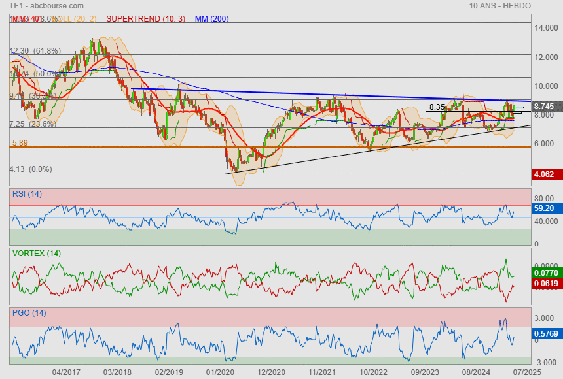Click the PGO (14) indicator label
This screenshot has height=379, width=563.
coord(29,313)
